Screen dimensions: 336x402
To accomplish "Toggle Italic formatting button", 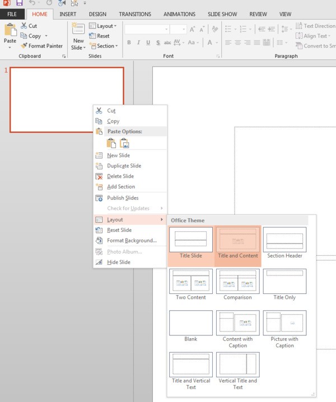I will pyautogui.click(x=139, y=43).
